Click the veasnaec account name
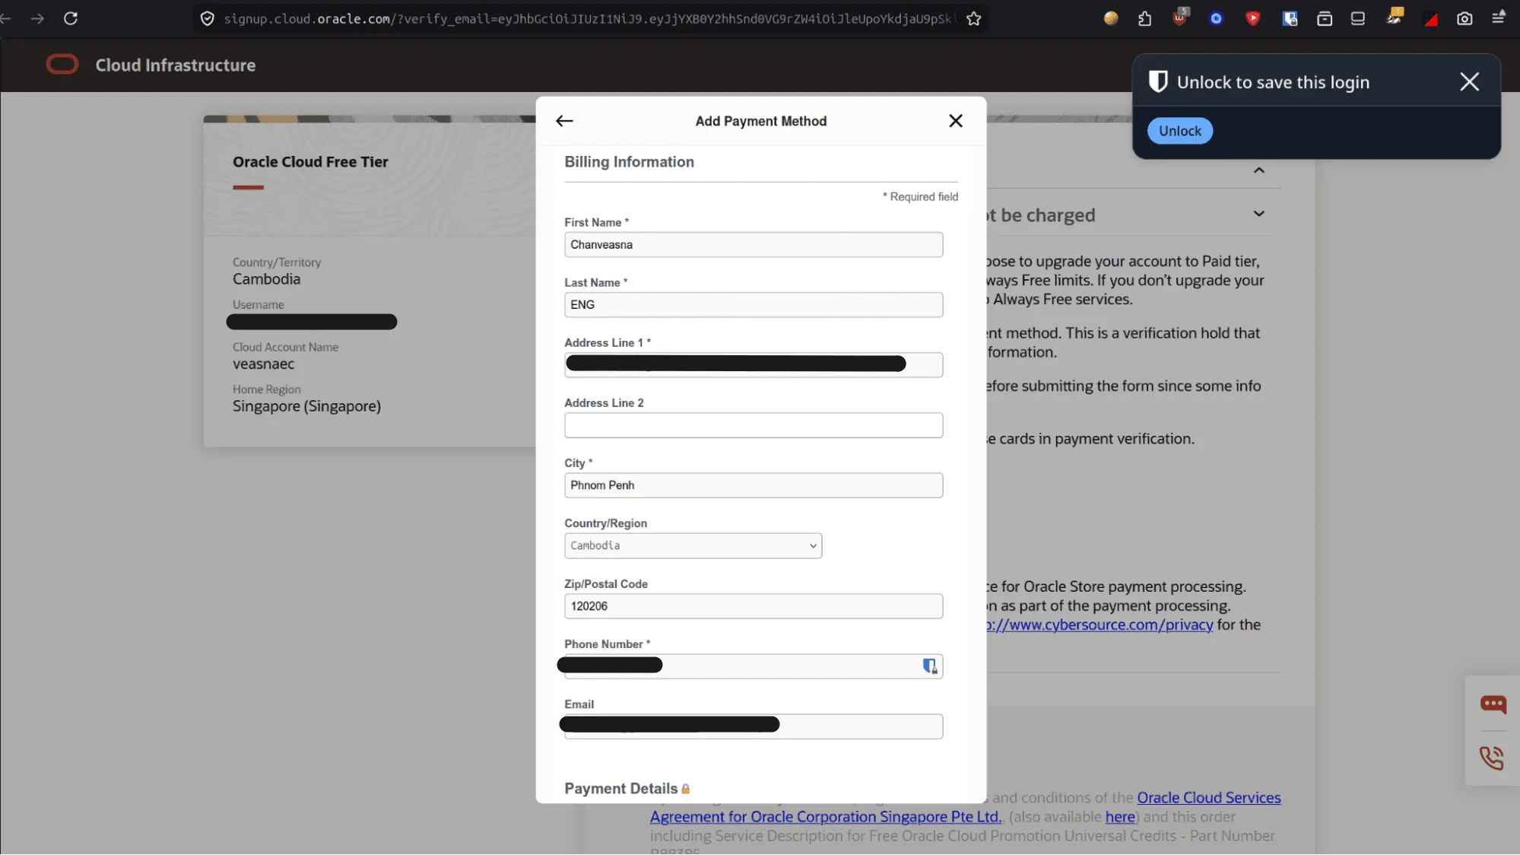Screen dimensions: 1520x855 point(263,364)
